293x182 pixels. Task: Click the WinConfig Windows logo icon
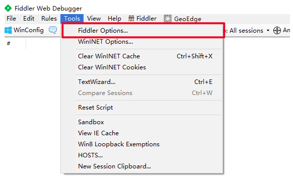click(8, 30)
